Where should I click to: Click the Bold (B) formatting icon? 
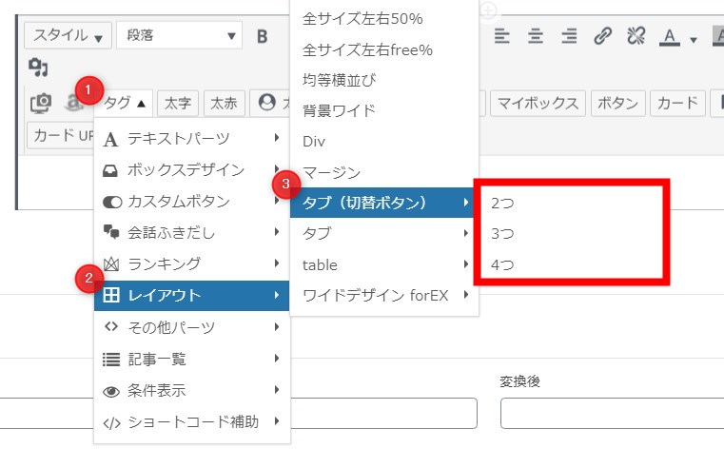263,37
